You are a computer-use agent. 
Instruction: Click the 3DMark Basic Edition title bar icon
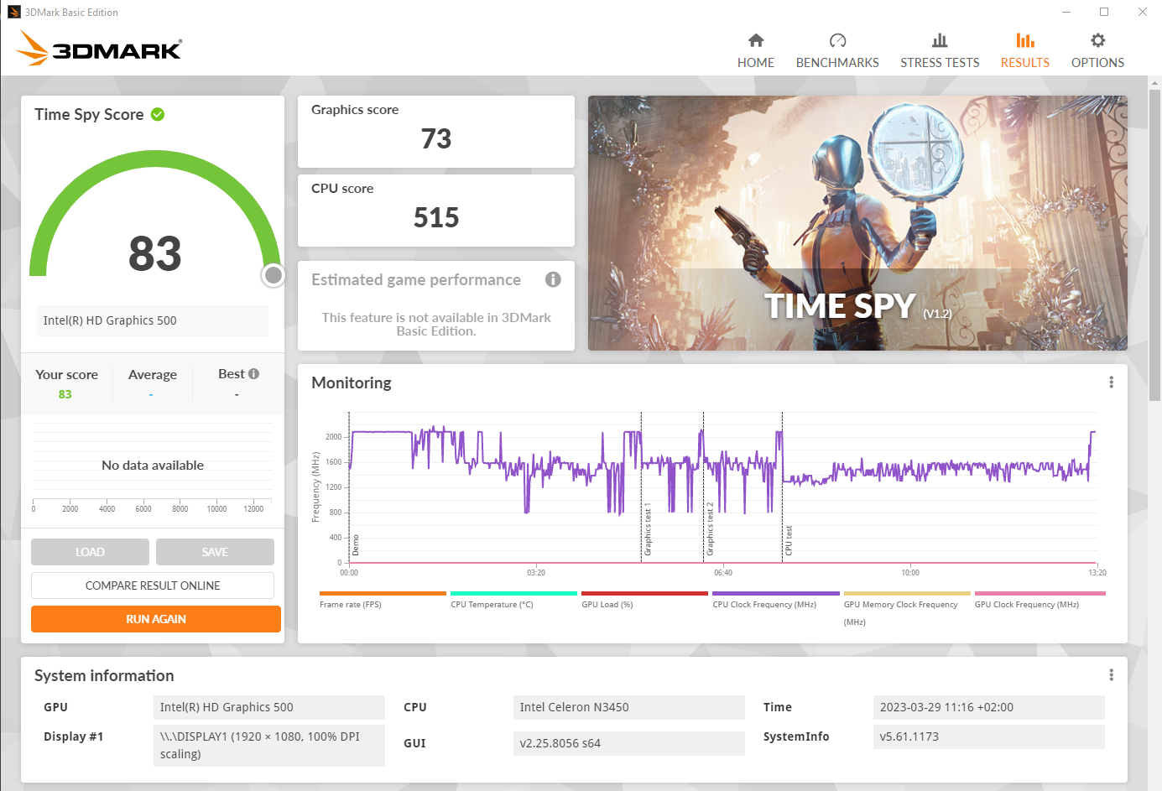[x=14, y=12]
